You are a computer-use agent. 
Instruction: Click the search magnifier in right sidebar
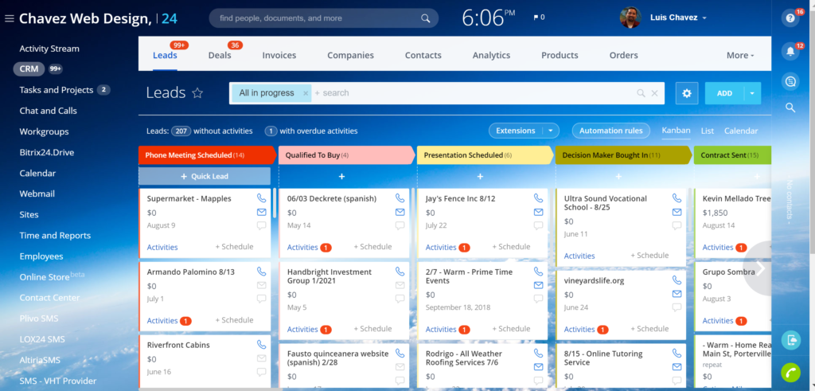[790, 108]
